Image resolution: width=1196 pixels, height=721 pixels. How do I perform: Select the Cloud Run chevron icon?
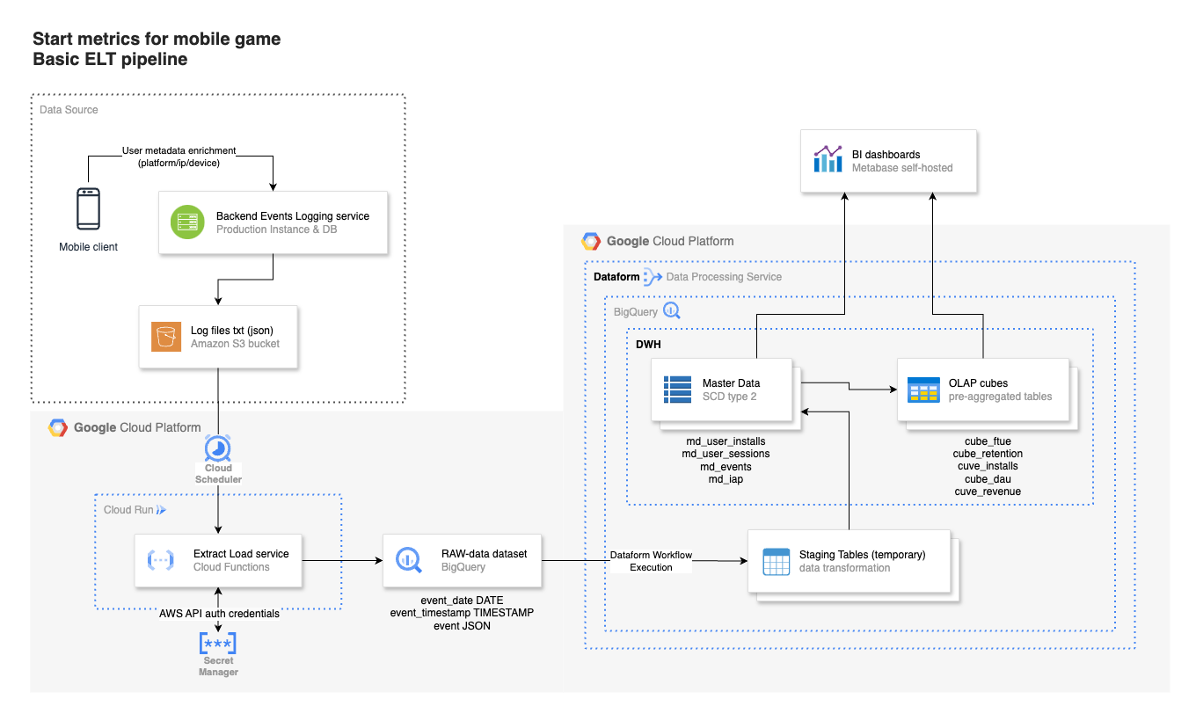click(x=161, y=510)
